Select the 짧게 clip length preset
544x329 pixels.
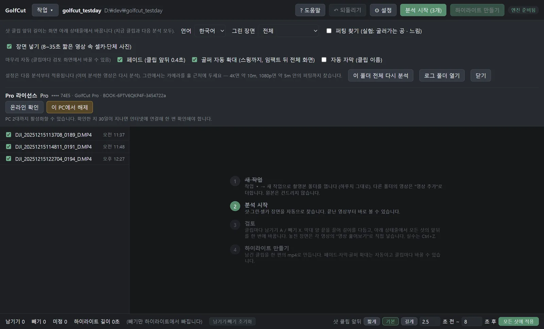click(x=372, y=322)
